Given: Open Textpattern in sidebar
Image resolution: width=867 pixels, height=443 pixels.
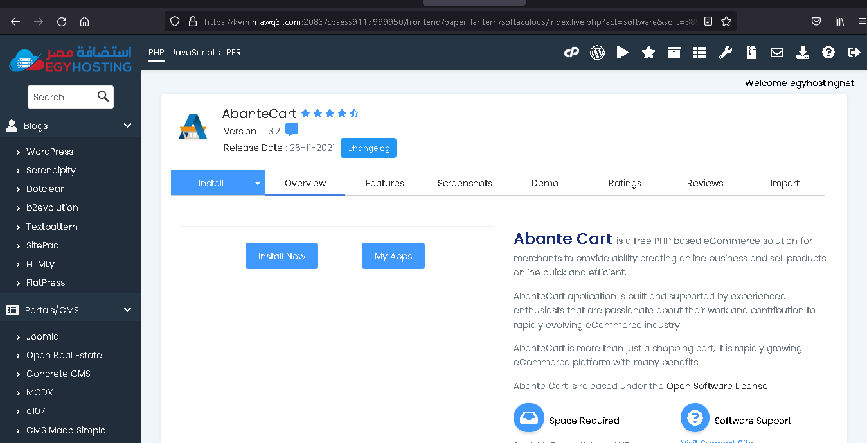Looking at the screenshot, I should 51,227.
